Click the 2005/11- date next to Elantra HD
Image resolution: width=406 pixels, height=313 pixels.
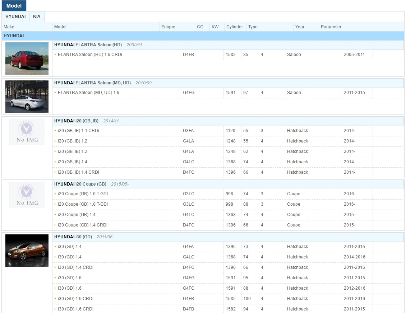click(x=135, y=45)
